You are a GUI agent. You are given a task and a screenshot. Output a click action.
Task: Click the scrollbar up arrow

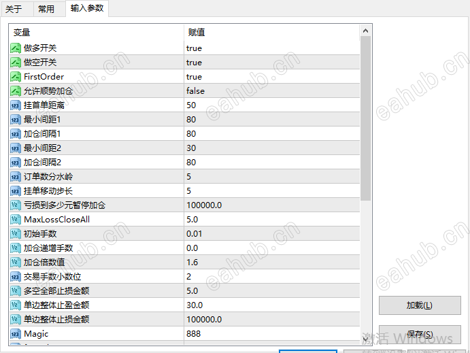click(x=365, y=31)
